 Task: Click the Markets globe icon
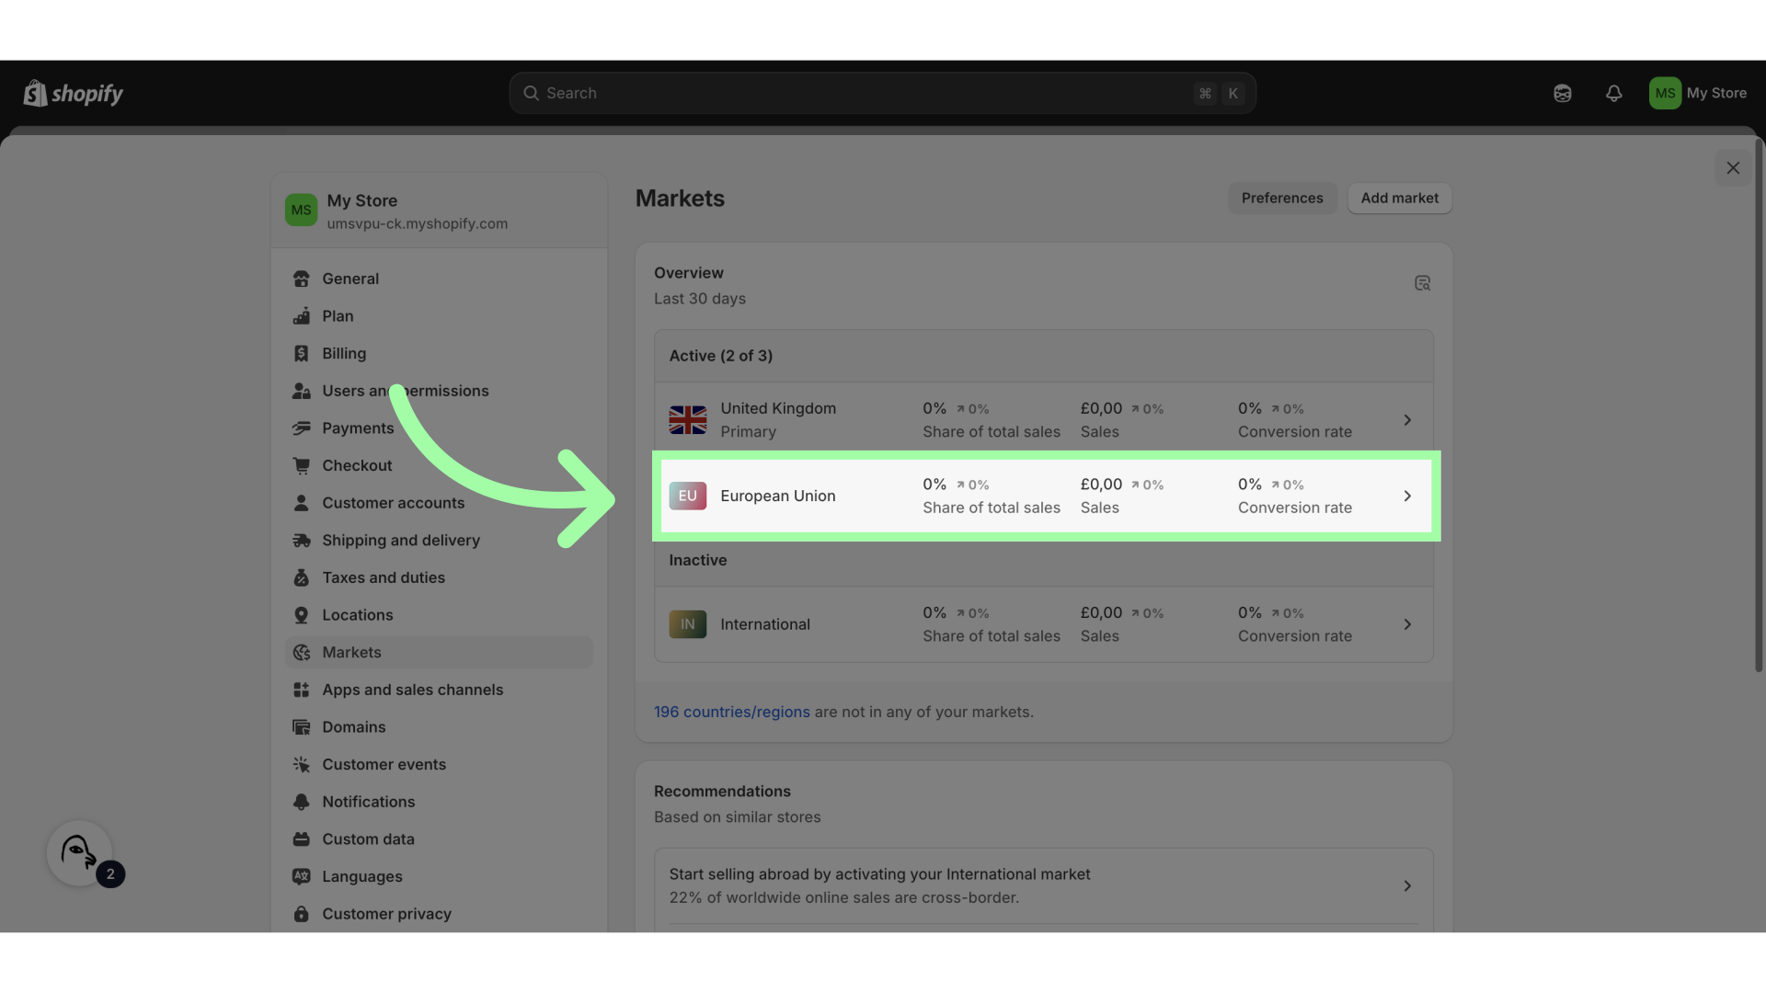301,653
